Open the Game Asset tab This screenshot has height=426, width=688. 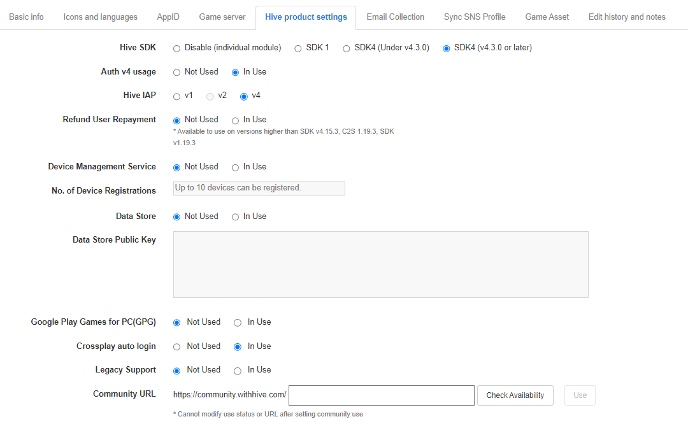[x=547, y=17]
